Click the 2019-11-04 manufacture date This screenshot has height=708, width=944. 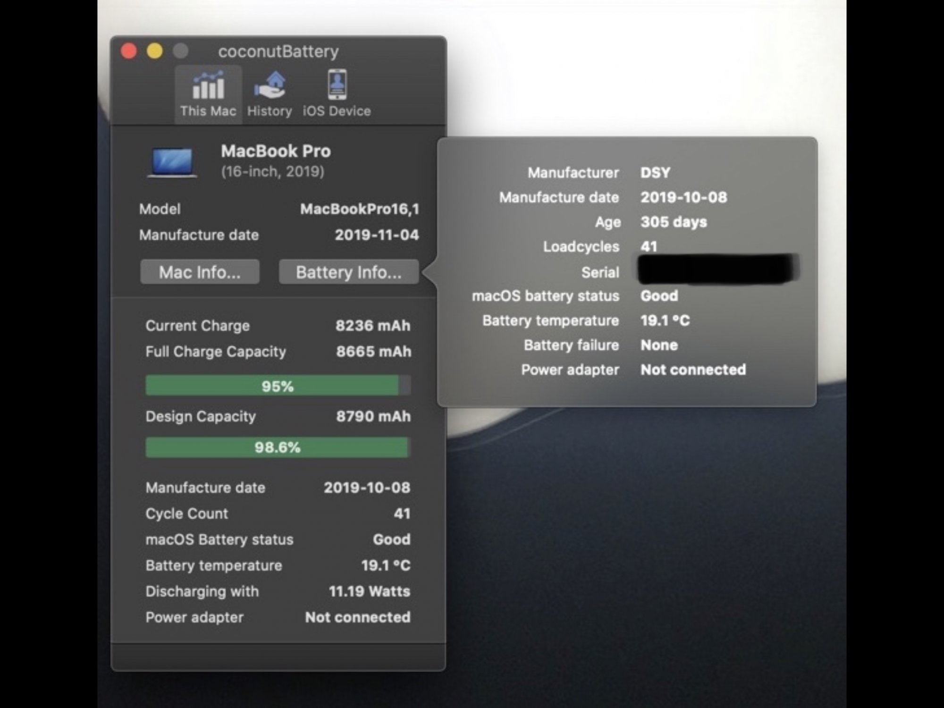click(x=377, y=235)
